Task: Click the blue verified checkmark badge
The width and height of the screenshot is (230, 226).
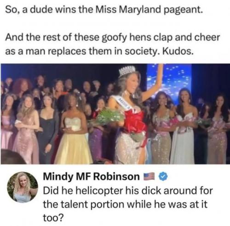Action: pos(163,177)
